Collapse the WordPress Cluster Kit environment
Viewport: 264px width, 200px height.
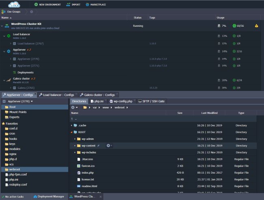click(x=2, y=26)
